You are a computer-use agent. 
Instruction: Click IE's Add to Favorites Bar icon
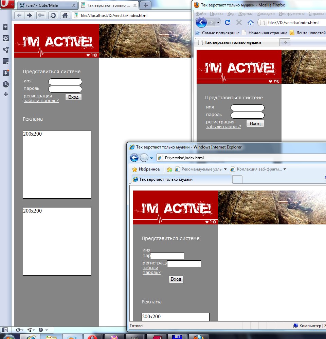169,169
